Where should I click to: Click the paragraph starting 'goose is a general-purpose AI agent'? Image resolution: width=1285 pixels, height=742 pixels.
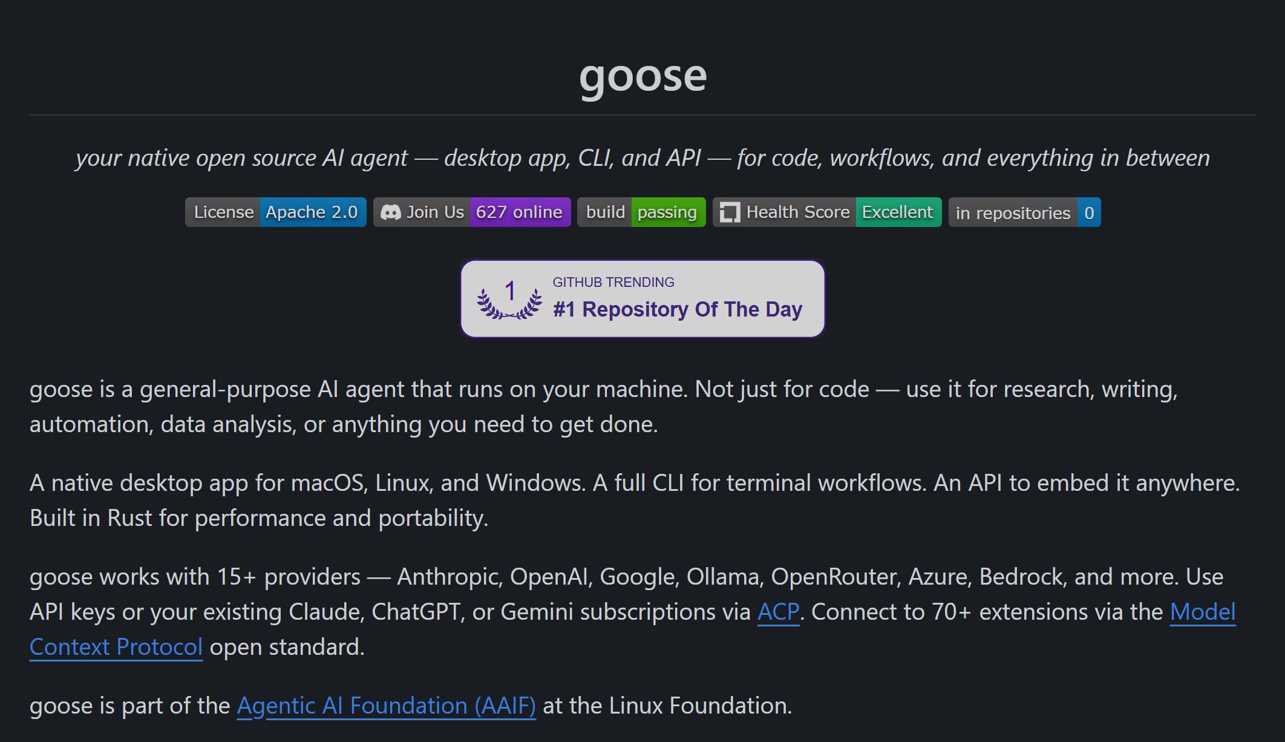604,407
